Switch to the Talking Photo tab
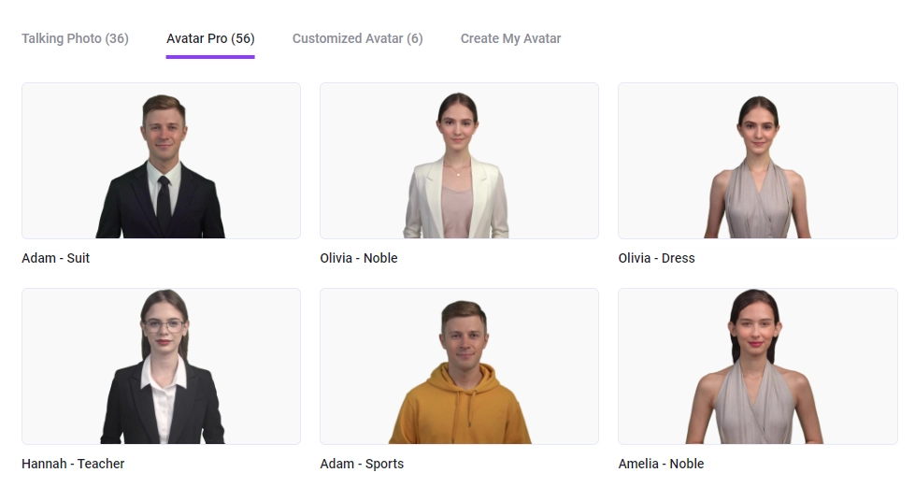This screenshot has width=915, height=487. [x=75, y=38]
